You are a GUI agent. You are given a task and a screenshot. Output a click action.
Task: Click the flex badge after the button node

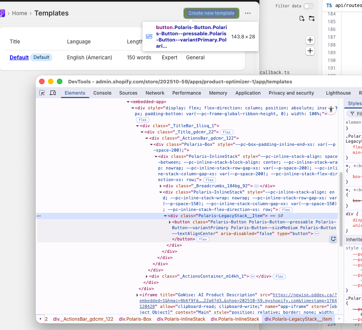(x=203, y=239)
